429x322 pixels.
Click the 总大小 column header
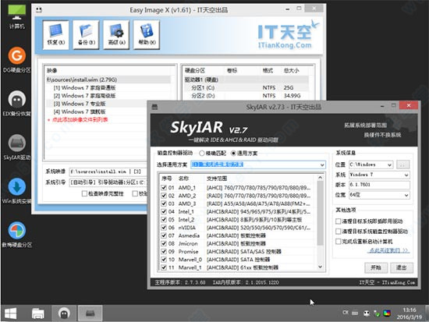point(291,71)
